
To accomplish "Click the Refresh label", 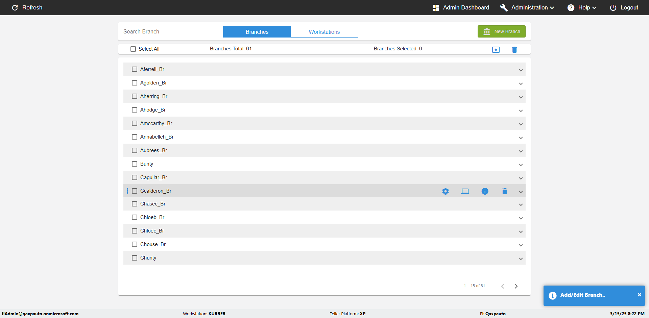I will [32, 7].
